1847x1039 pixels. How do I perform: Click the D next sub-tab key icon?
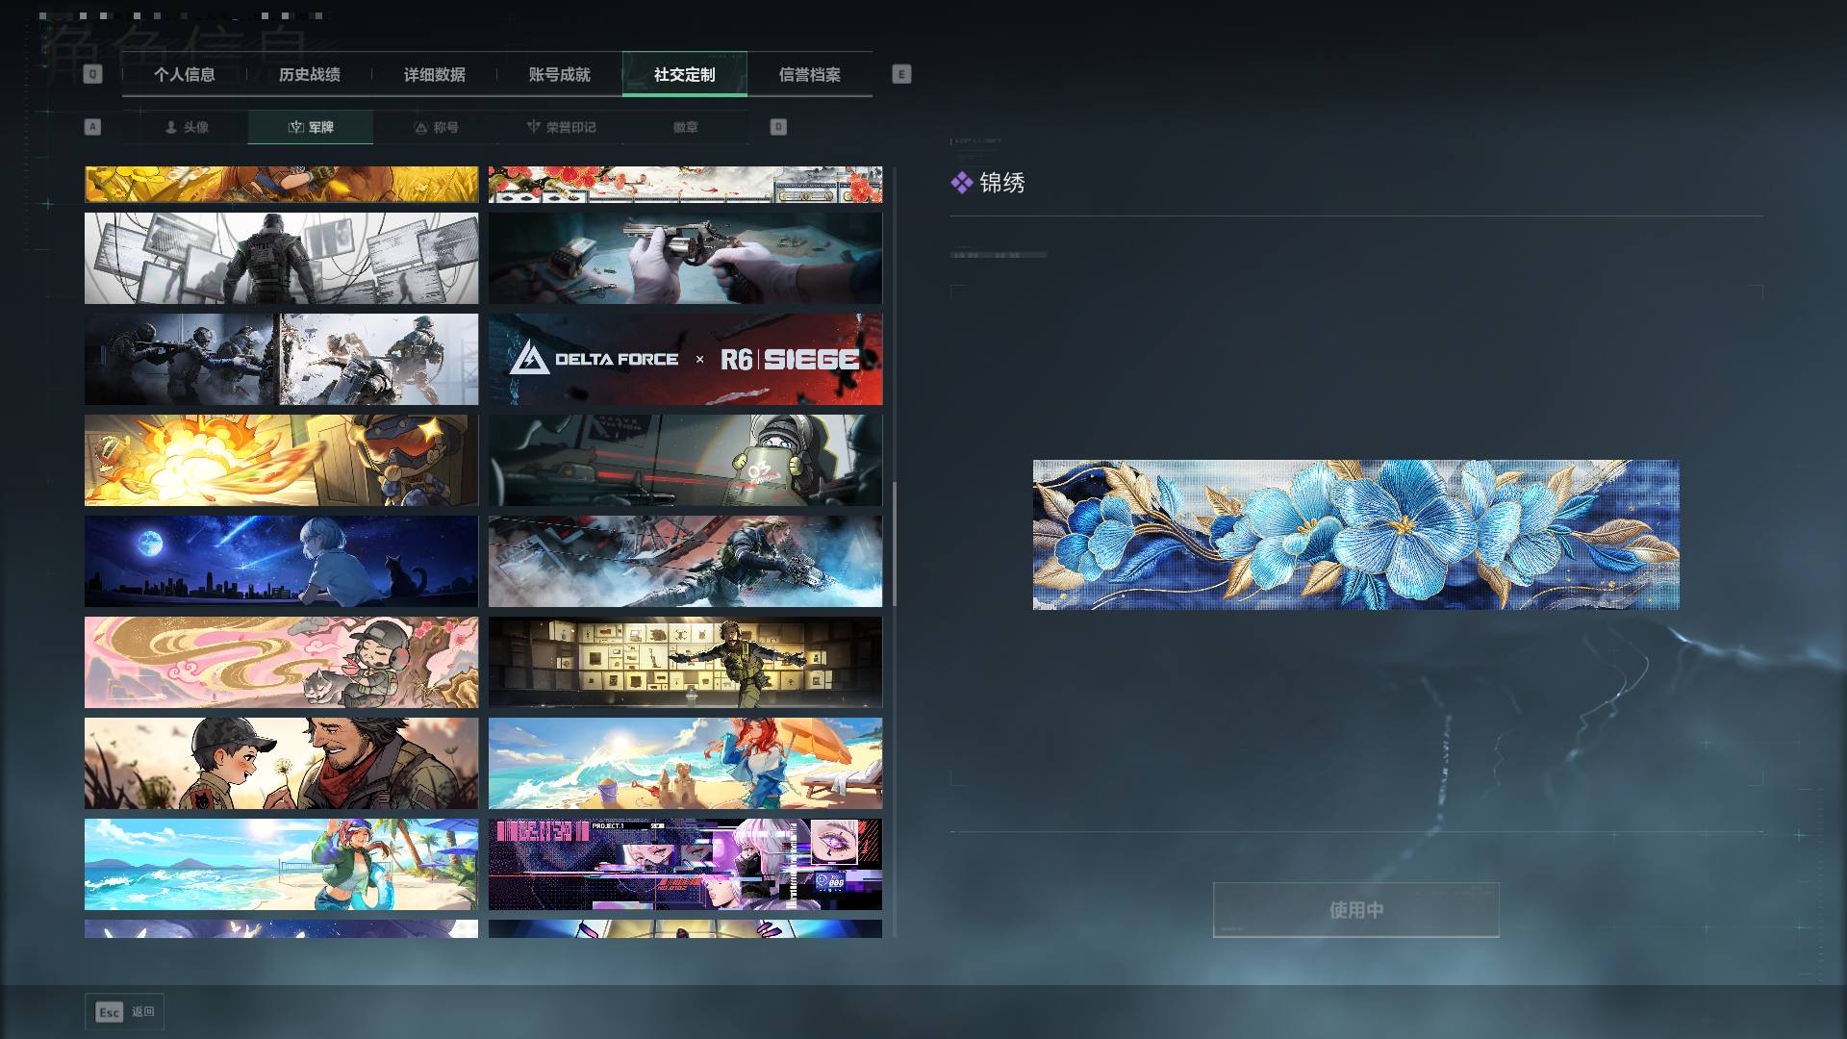coord(778,127)
